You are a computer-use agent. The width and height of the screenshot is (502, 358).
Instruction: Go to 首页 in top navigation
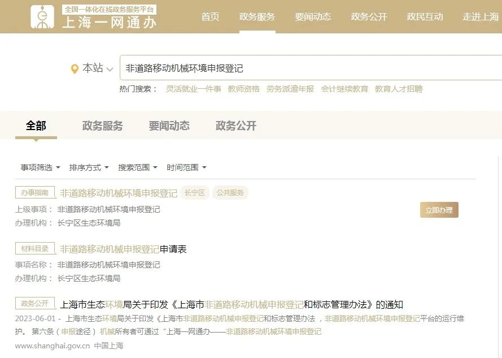click(x=210, y=17)
